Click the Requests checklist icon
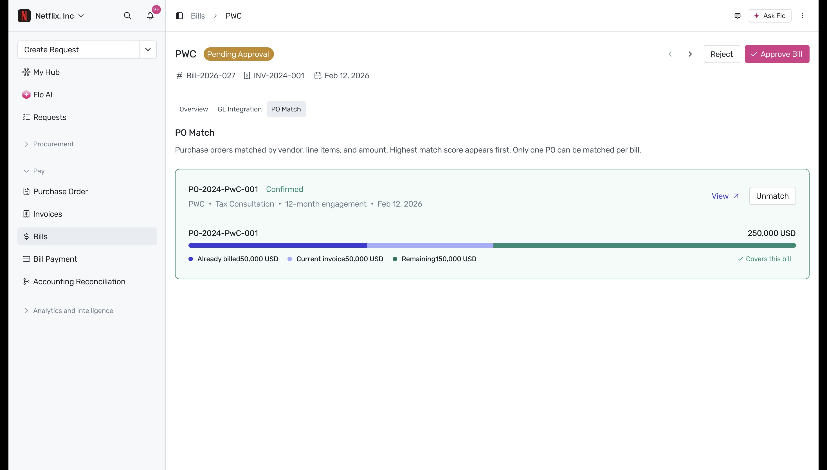This screenshot has height=470, width=827. (26, 117)
